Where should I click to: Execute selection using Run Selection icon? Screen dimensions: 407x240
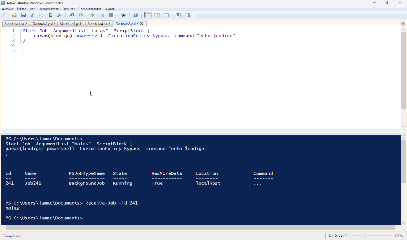[x=102, y=15]
